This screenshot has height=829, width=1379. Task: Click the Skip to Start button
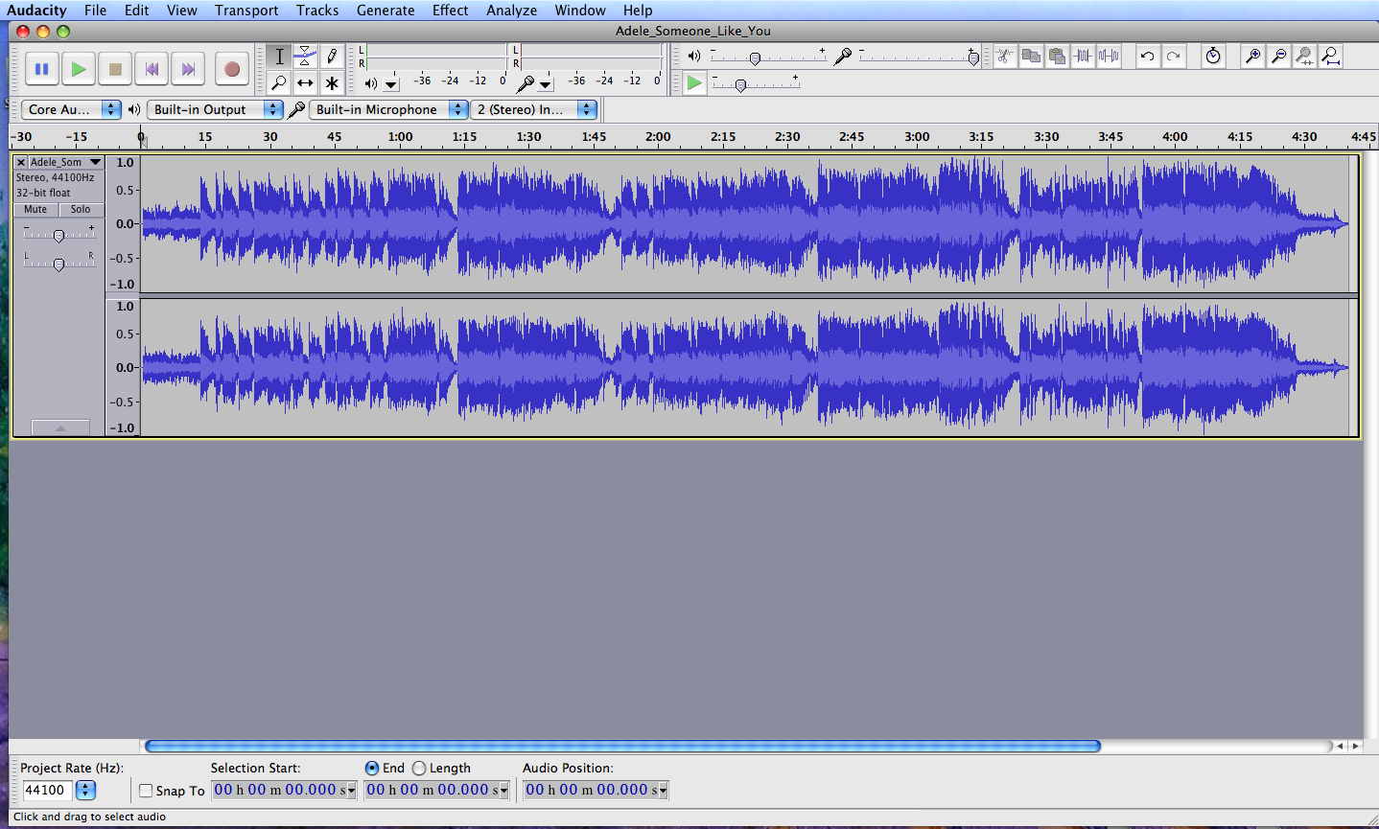click(152, 69)
